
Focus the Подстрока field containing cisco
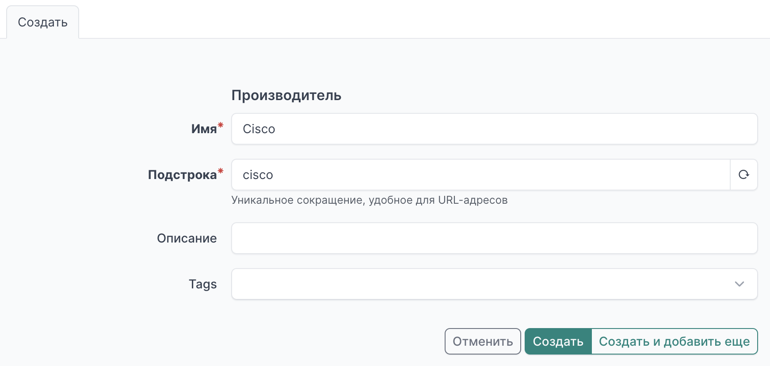pyautogui.click(x=480, y=175)
